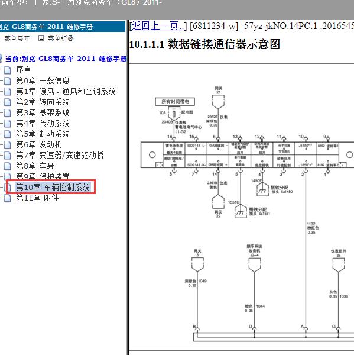Open the 序言 chapter document icon
354x355 pixels.
(8, 70)
